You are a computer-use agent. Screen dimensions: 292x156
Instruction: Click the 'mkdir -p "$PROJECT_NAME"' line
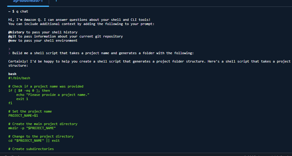[32, 128]
